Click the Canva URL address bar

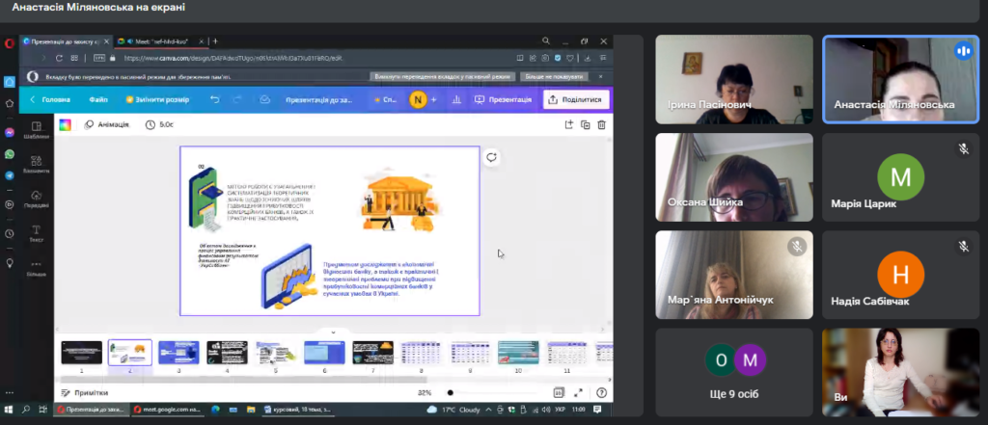pos(233,58)
